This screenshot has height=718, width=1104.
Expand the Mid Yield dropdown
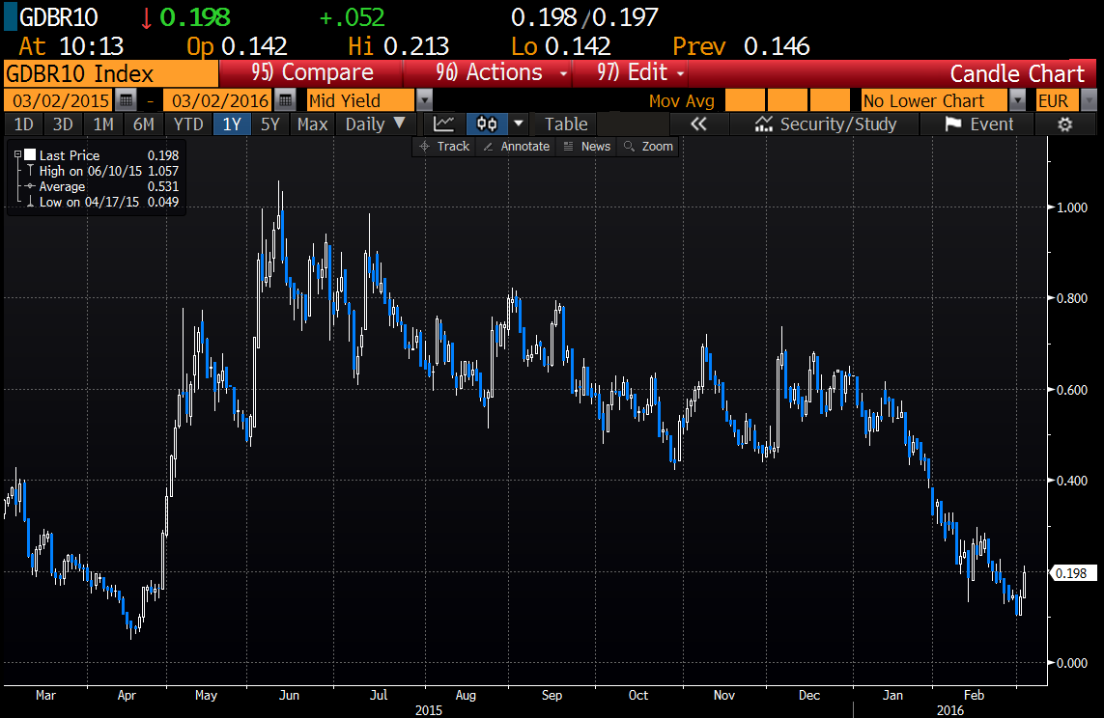425,100
